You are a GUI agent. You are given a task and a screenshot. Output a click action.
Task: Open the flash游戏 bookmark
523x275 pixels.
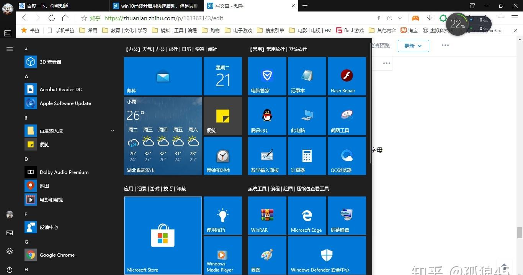click(x=350, y=30)
